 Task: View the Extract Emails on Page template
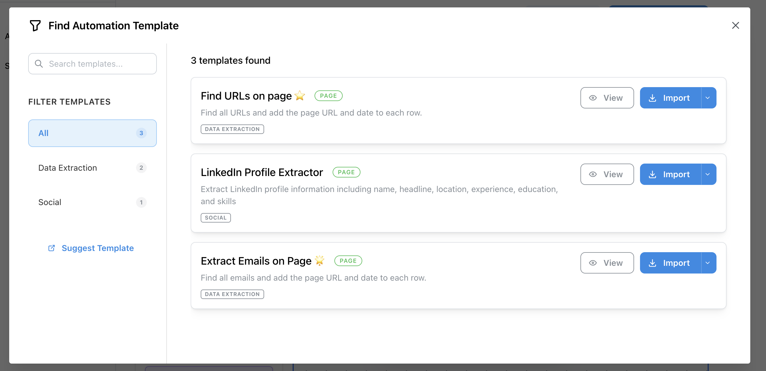click(x=607, y=263)
